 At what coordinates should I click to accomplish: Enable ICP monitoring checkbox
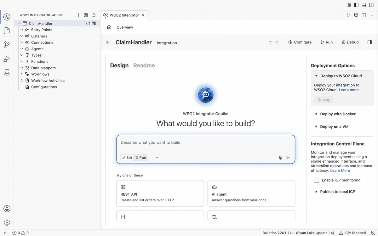(317, 180)
